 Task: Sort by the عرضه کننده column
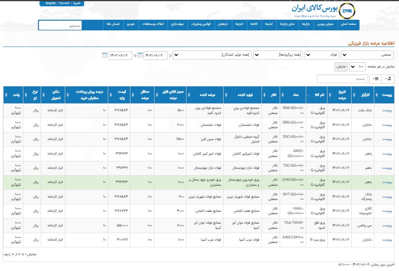tap(205, 95)
